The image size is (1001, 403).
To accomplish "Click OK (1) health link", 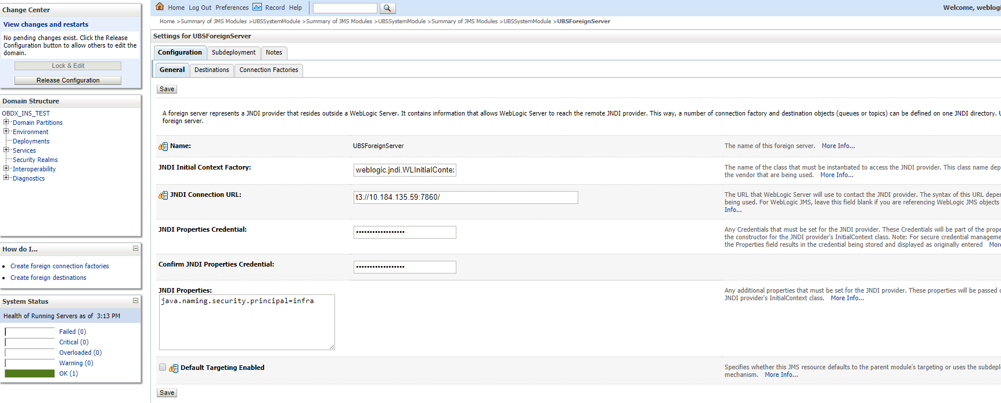I will click(69, 373).
